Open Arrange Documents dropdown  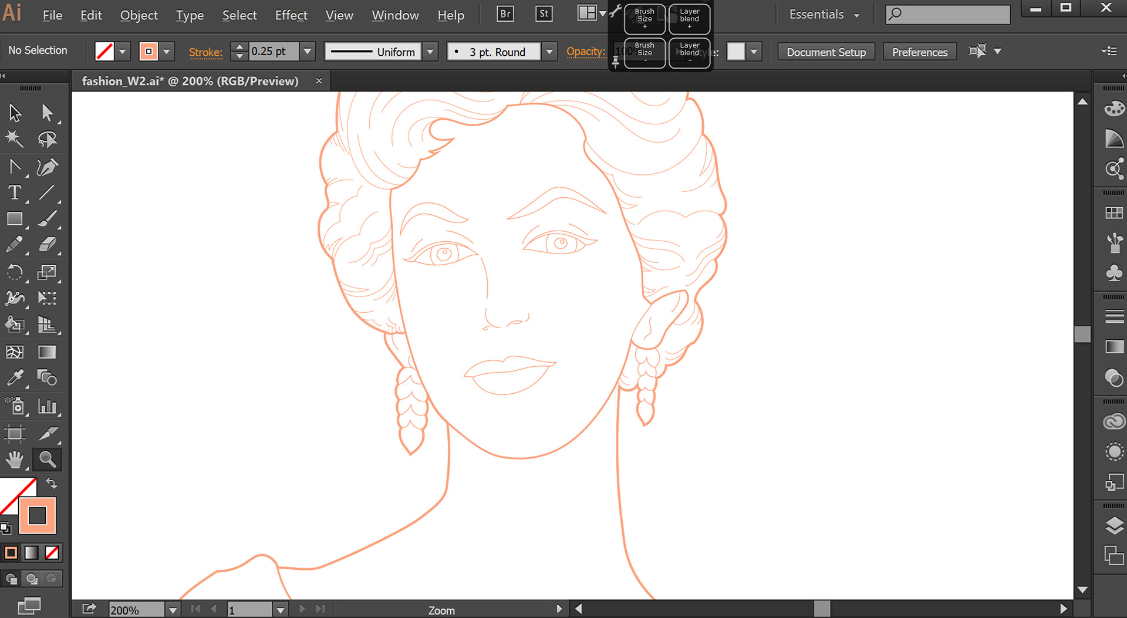(x=592, y=13)
